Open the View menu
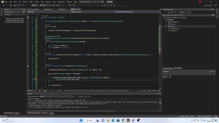 tap(15, 2)
